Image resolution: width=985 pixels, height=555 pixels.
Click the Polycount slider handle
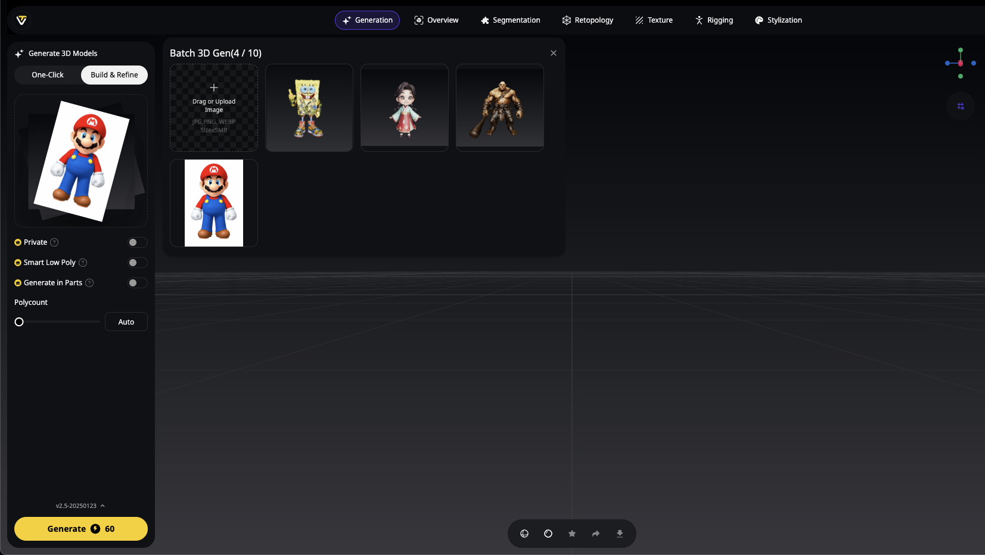point(19,322)
